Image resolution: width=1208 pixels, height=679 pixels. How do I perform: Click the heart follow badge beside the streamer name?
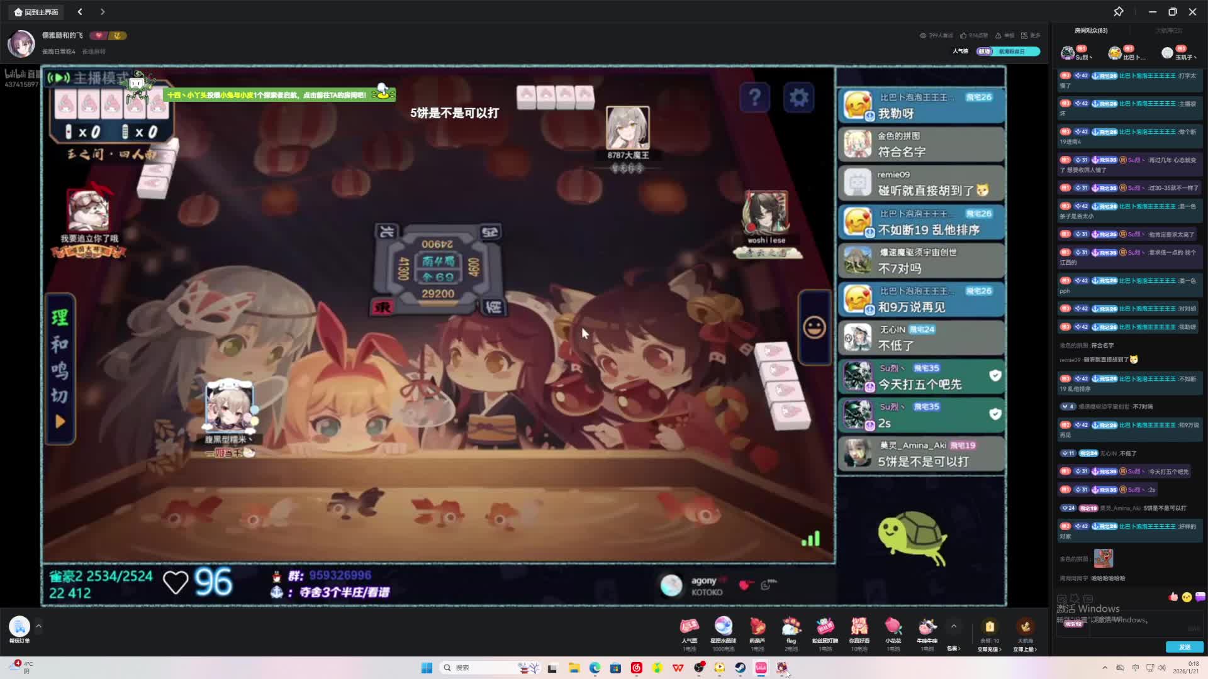(98, 36)
